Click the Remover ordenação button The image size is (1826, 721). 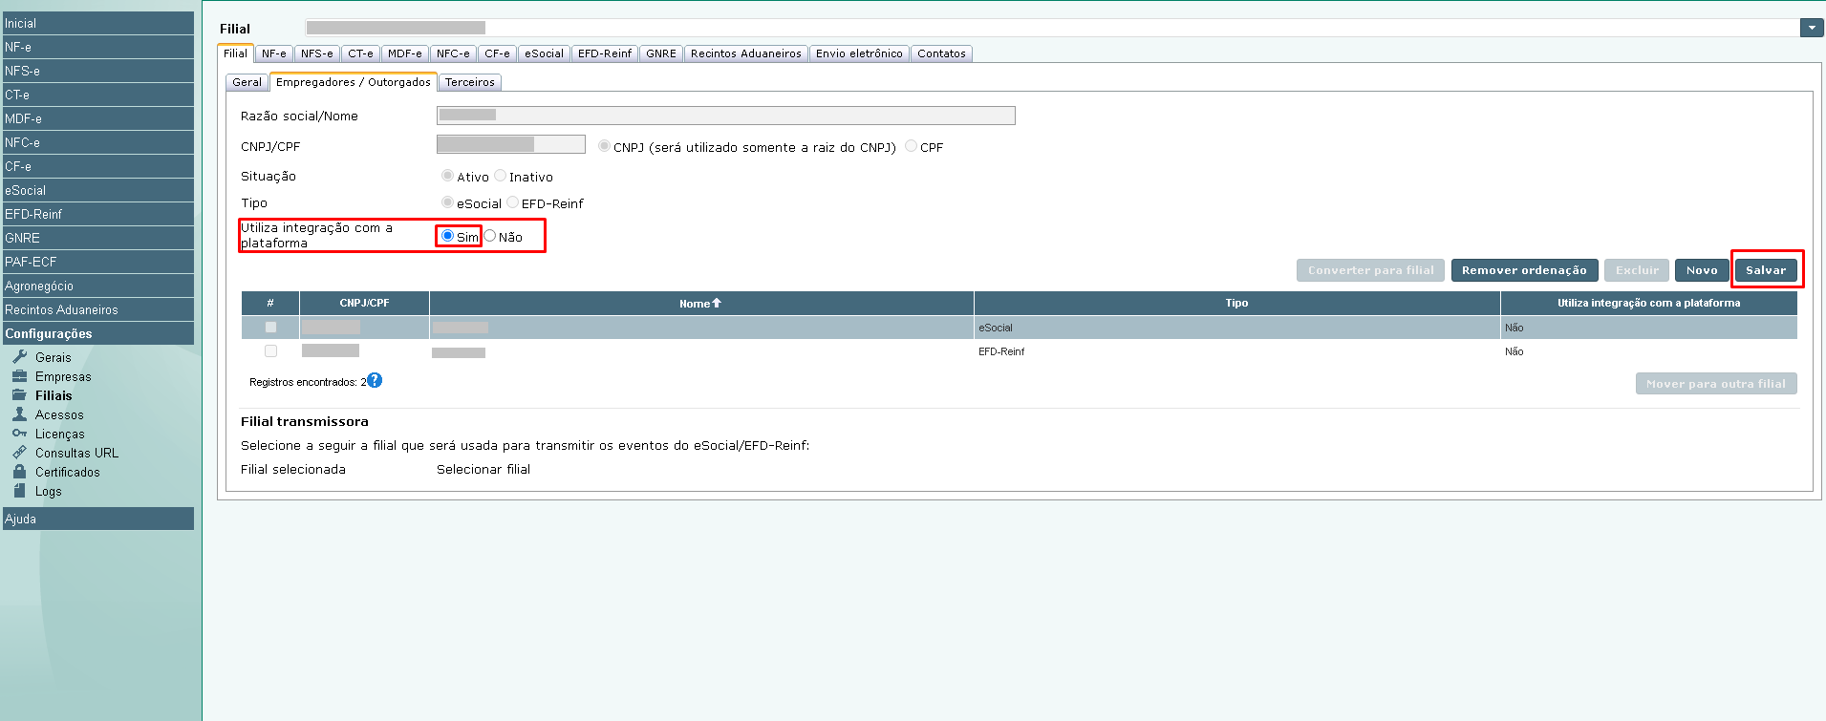1524,270
